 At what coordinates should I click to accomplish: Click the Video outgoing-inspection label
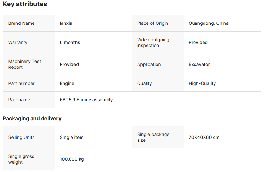(x=154, y=42)
